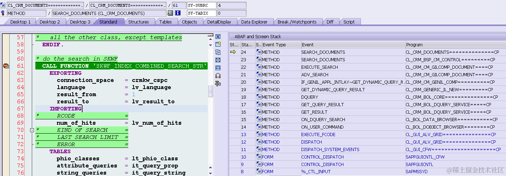Open the Tables tab
The width and height of the screenshot is (506, 176).
(165, 22)
